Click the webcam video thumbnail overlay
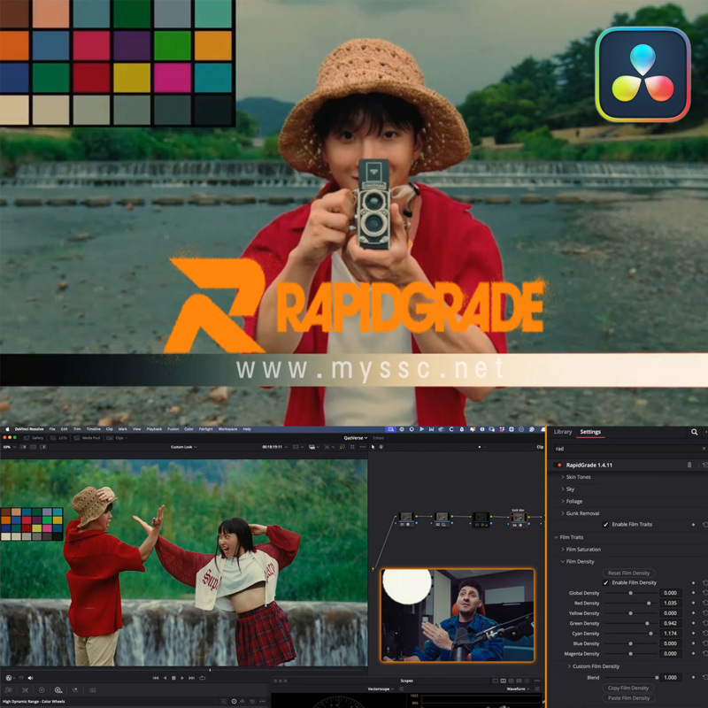This screenshot has height=708, width=708. [458, 615]
